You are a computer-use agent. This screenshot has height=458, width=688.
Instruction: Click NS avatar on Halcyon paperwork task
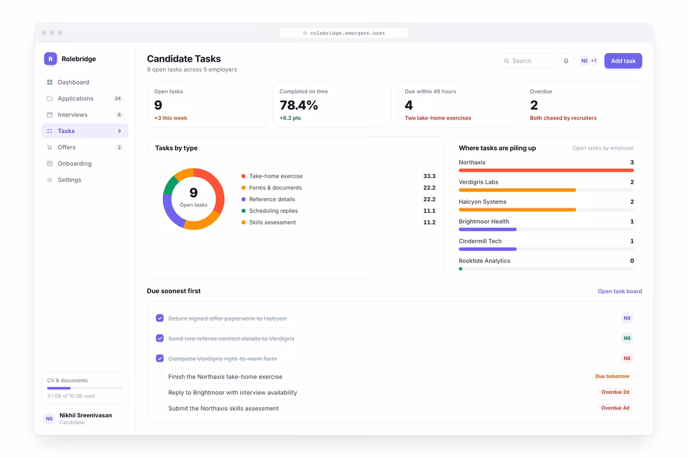point(627,318)
